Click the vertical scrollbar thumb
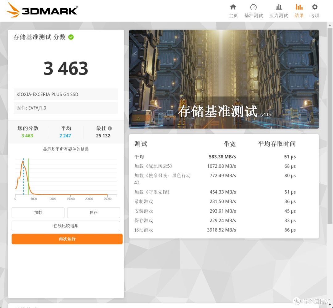This screenshot has height=308, width=333. (330, 125)
